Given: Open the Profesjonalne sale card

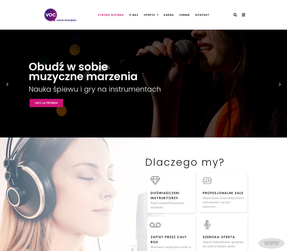Looking at the screenshot, I should point(223,192).
